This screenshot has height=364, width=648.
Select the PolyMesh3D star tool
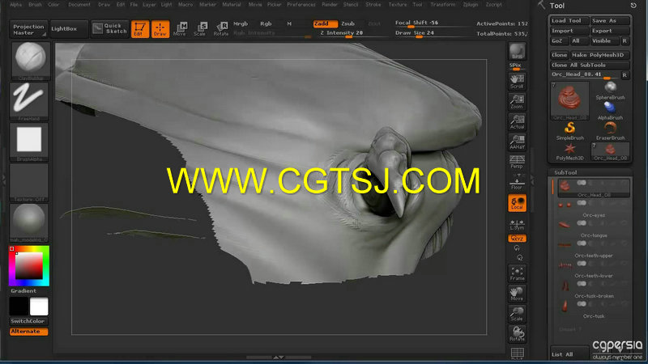[x=569, y=151]
